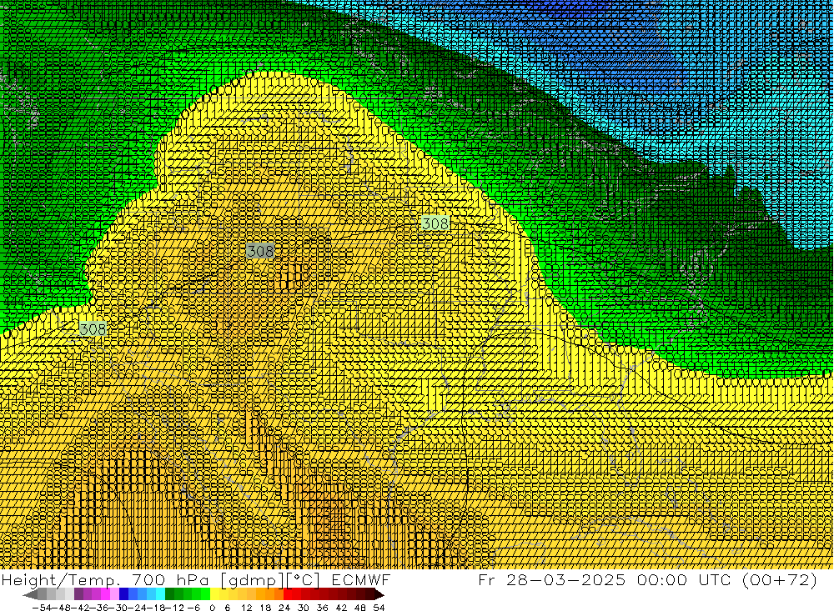Click the '-54' value at the scale's left end
834x611 pixels.
click(x=42, y=608)
